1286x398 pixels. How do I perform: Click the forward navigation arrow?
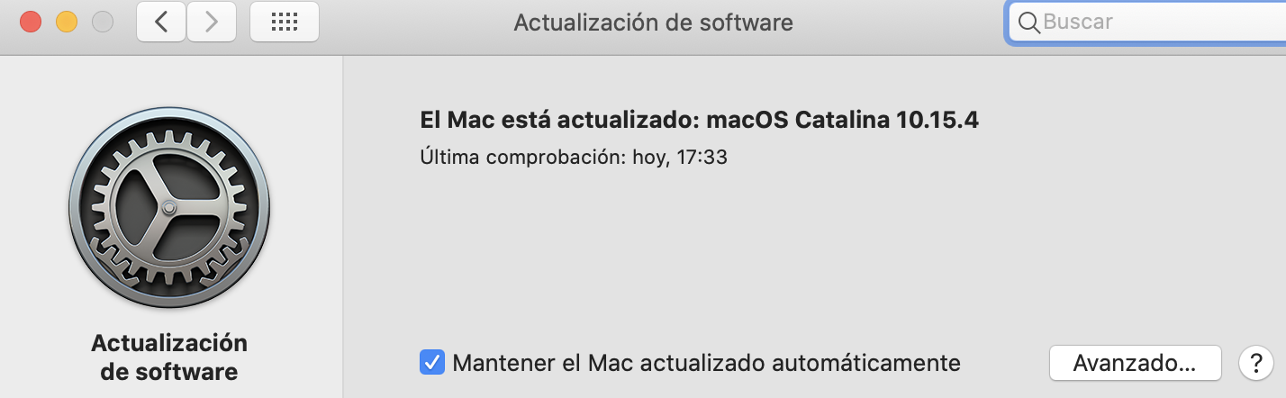[x=213, y=23]
